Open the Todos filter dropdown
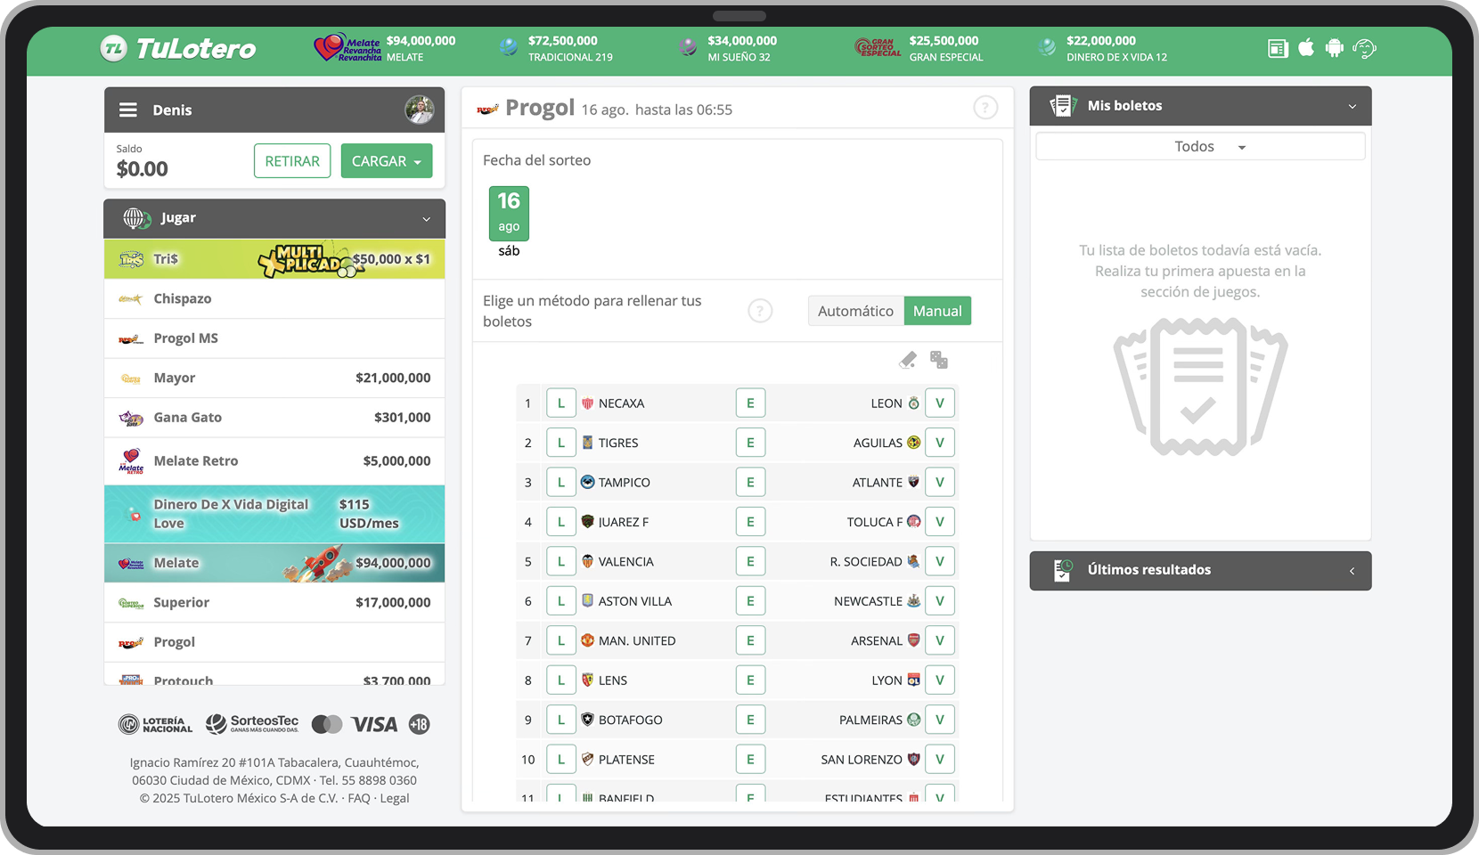1479x855 pixels. 1200,146
